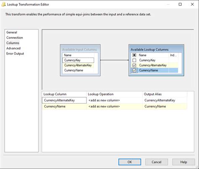Edit Output Alias CurrencyName
199x169 pixels.
click(x=165, y=107)
